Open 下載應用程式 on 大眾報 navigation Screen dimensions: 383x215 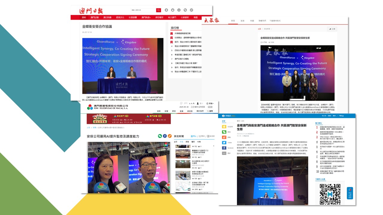point(275,21)
